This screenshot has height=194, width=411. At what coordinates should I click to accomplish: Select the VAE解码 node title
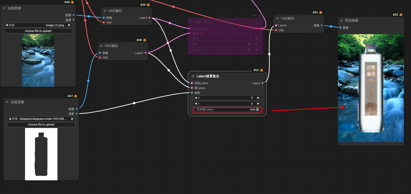(287, 18)
